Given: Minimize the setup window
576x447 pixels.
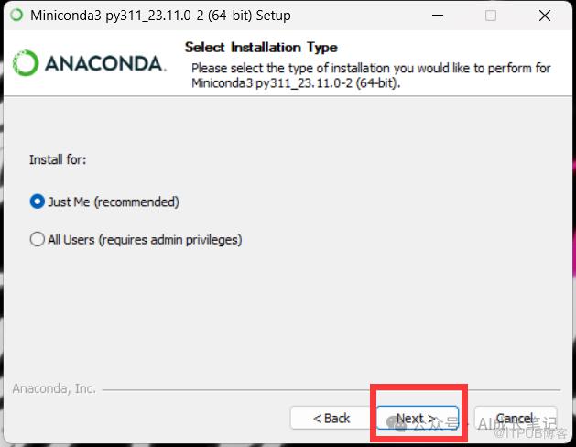Looking at the screenshot, I should click(438, 16).
